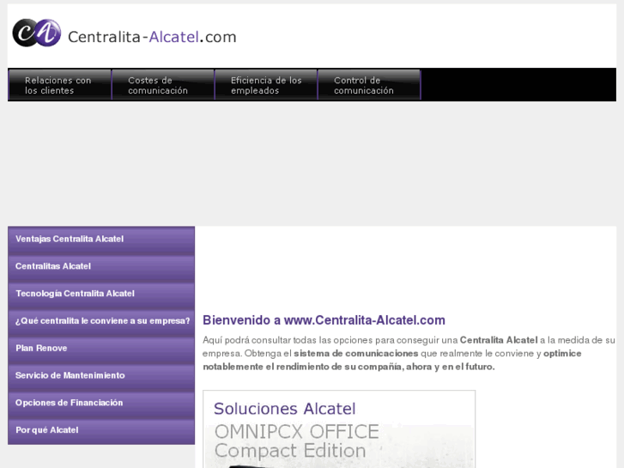Open Servicio de Mantenimiento page
This screenshot has height=468, width=624.
[x=101, y=376]
